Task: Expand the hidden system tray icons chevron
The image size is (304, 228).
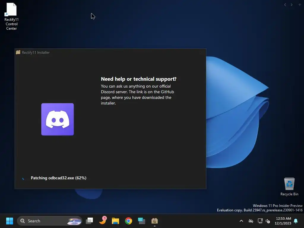Action: (241, 221)
